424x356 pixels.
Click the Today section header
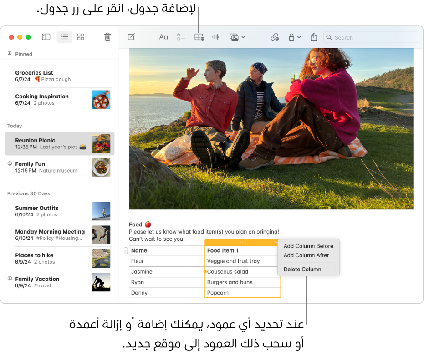pyautogui.click(x=15, y=126)
